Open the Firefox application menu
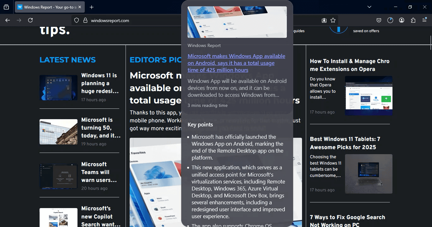The height and width of the screenshot is (227, 432). click(424, 20)
